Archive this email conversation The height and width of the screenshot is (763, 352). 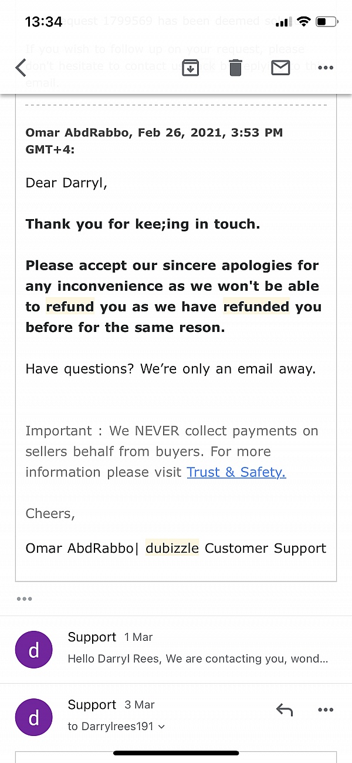pos(189,68)
